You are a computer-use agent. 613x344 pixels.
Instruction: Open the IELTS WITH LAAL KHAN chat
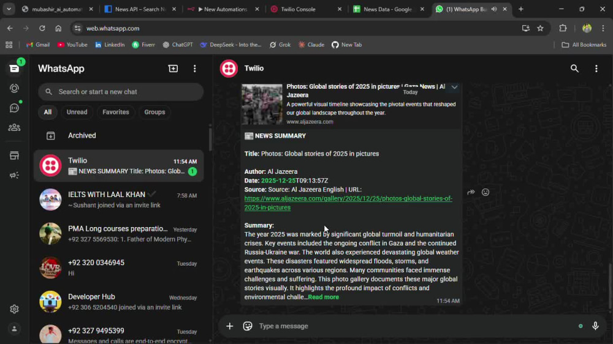pyautogui.click(x=118, y=200)
